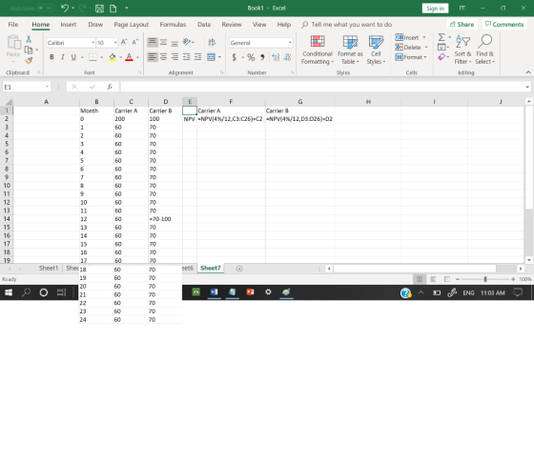Click the yellow Fill Color button

[x=113, y=57]
